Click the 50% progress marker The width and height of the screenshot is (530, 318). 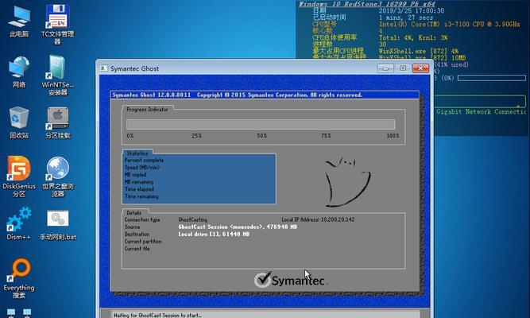point(261,136)
